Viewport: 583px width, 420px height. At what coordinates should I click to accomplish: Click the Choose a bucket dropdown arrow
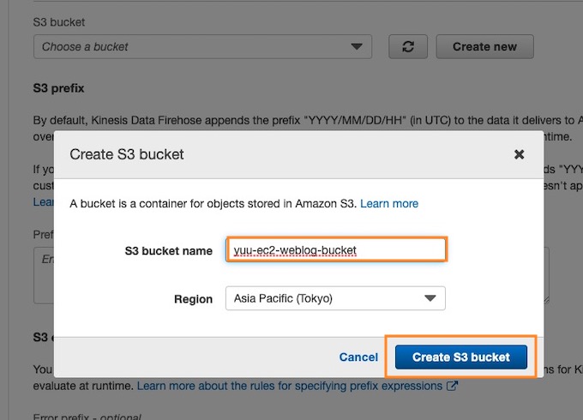tap(357, 47)
